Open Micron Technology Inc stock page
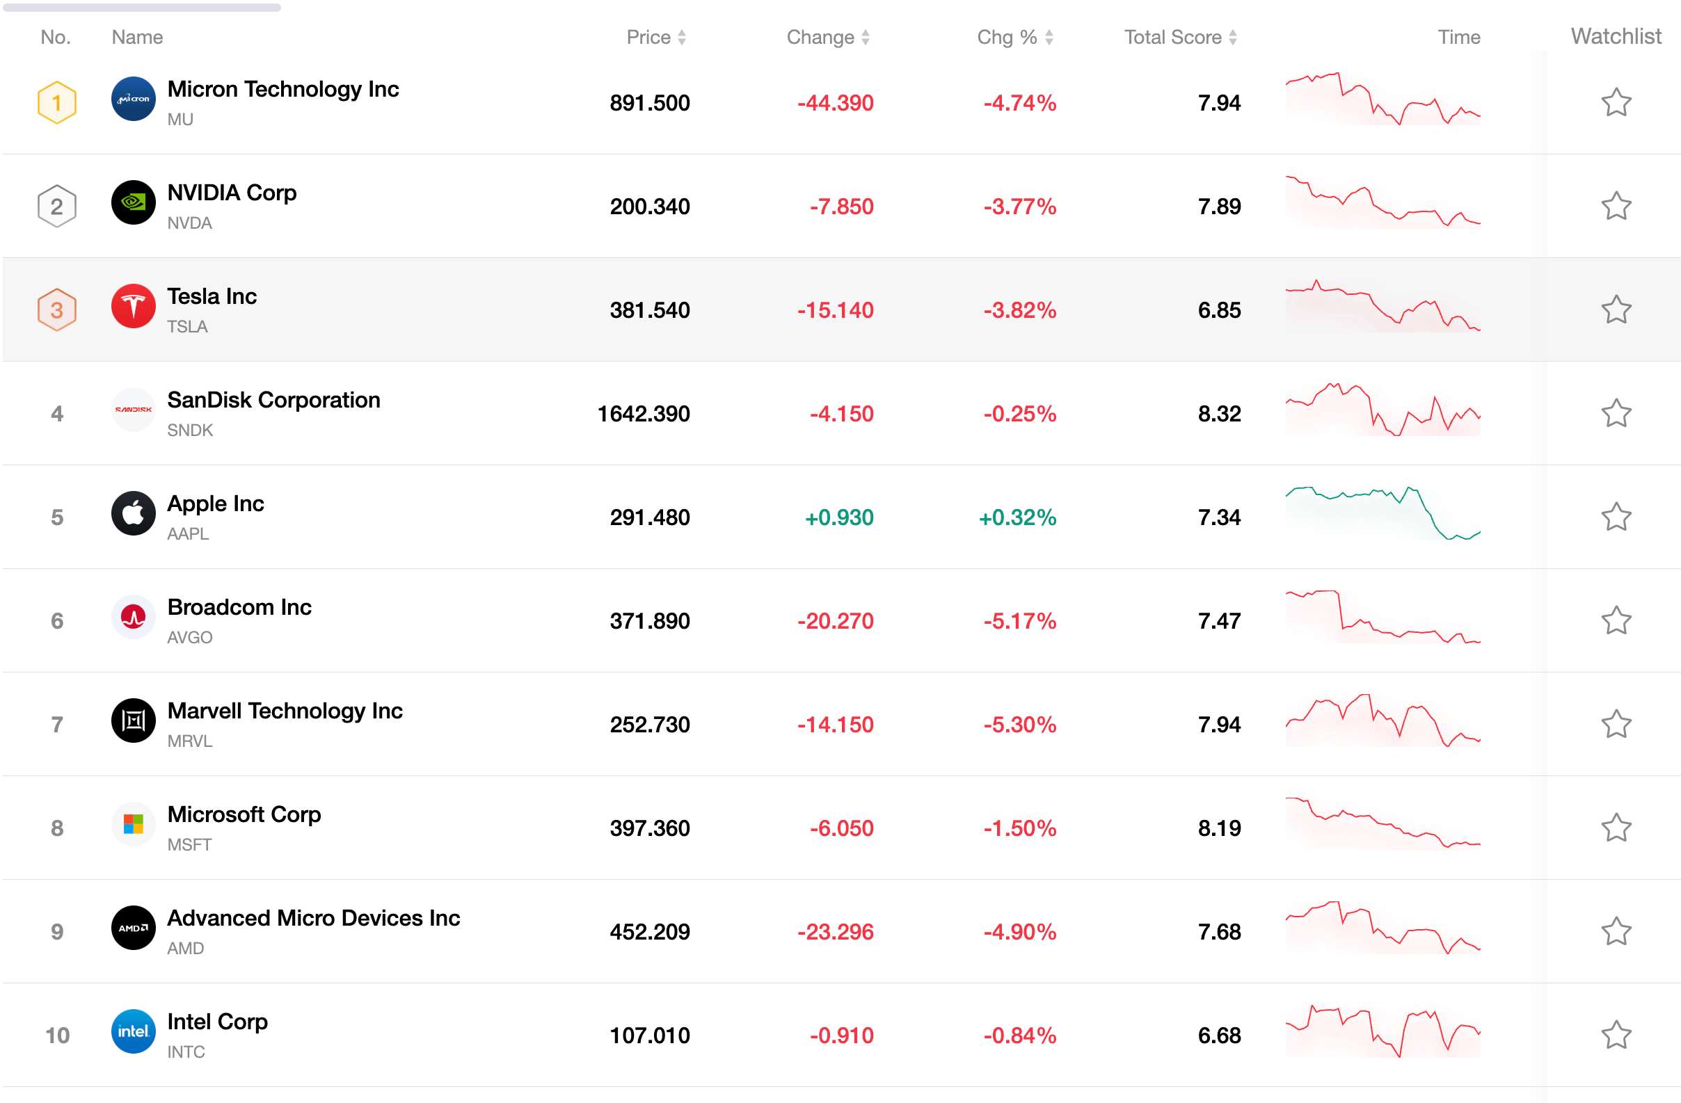 click(283, 89)
